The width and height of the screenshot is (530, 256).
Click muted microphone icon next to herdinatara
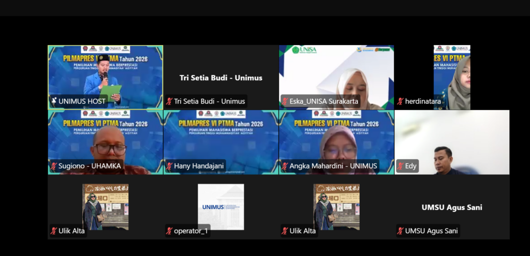(x=401, y=101)
